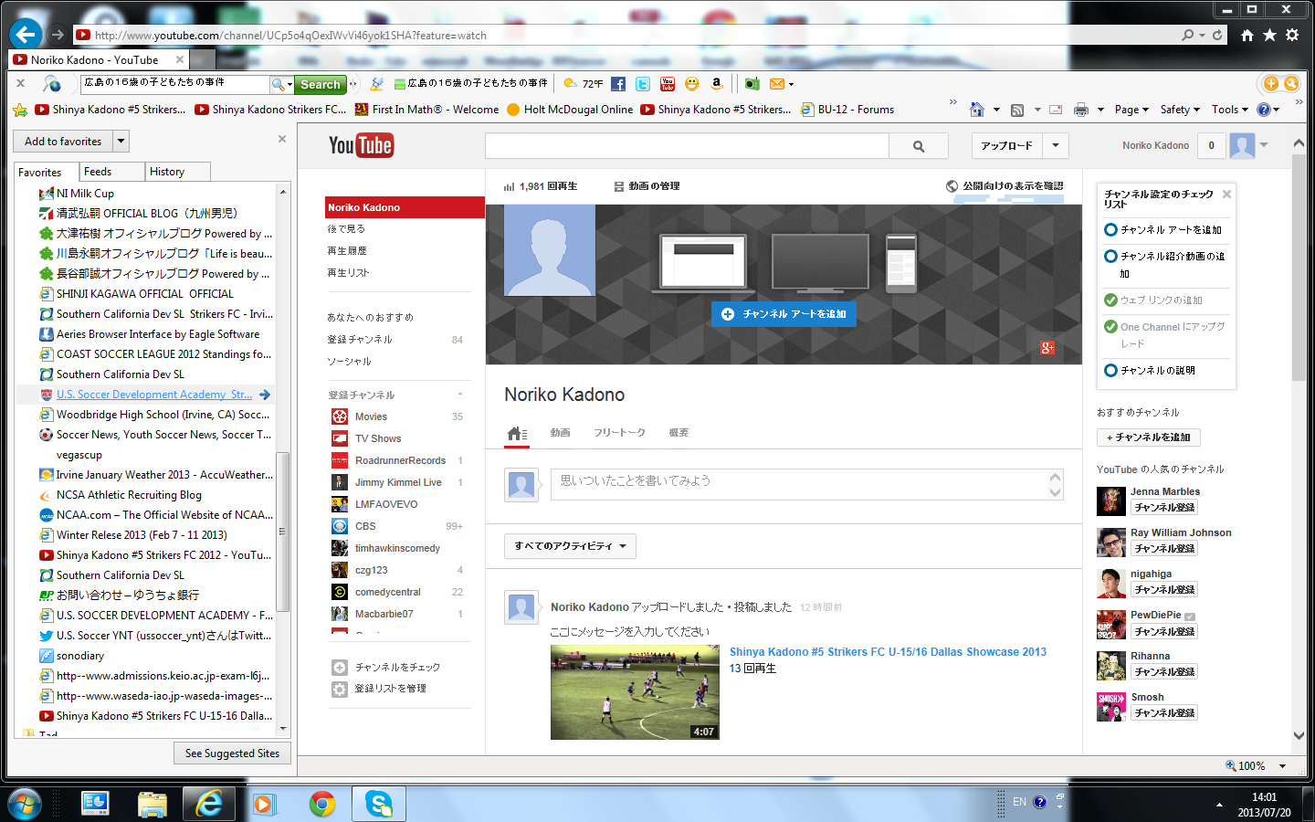Click the mail envelope toolbar icon
1315x822 pixels.
tap(777, 84)
